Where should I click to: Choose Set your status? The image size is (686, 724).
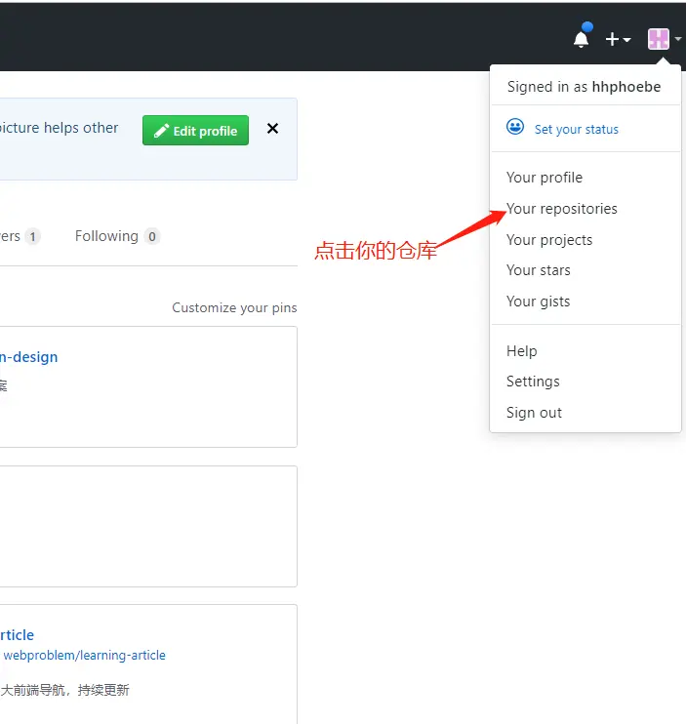click(x=576, y=129)
